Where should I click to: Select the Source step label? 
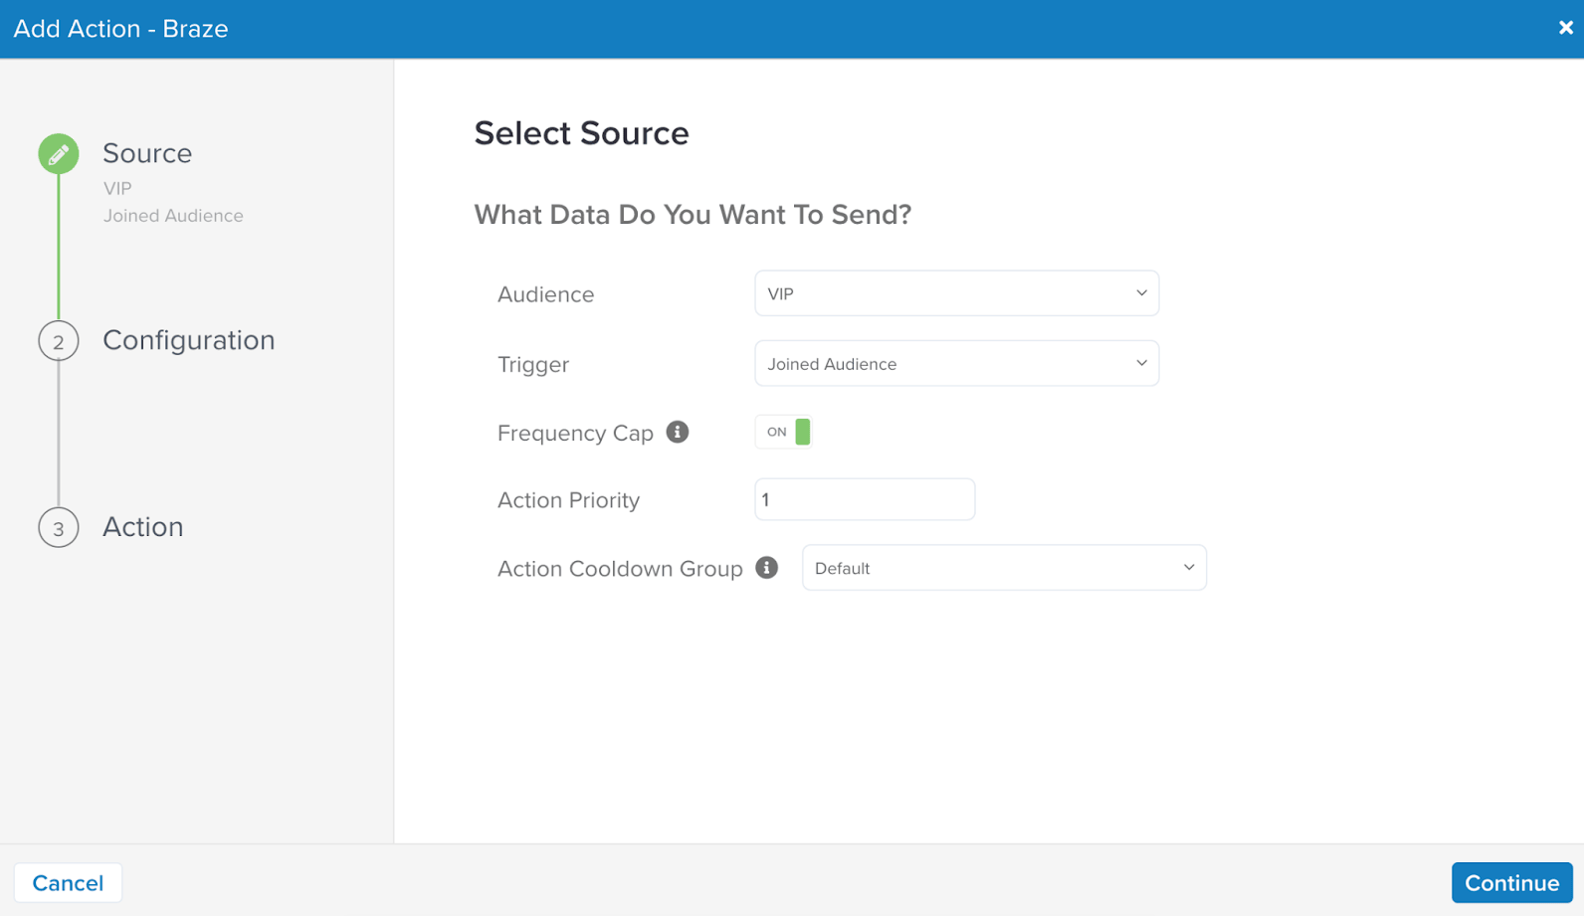click(x=147, y=153)
